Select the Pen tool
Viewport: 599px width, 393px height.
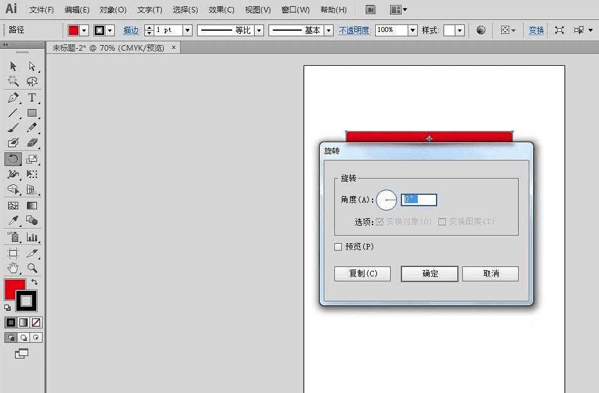13,97
